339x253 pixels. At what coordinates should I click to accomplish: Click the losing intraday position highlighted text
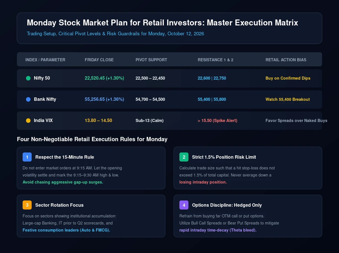point(203,182)
